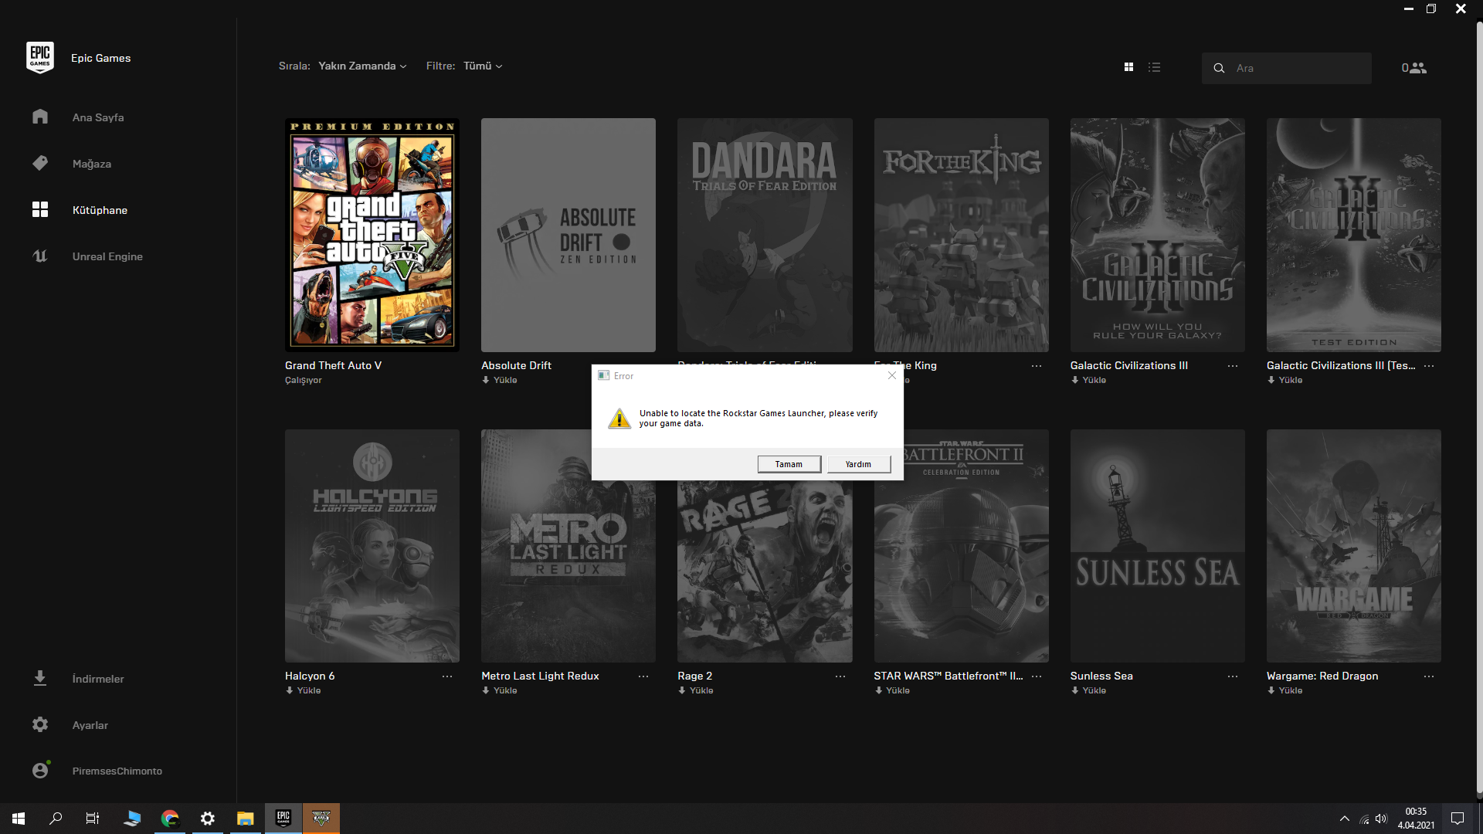Open Google Chrome from the taskbar
This screenshot has height=834, width=1483.
click(x=170, y=818)
